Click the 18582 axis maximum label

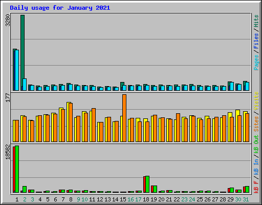pos(8,152)
